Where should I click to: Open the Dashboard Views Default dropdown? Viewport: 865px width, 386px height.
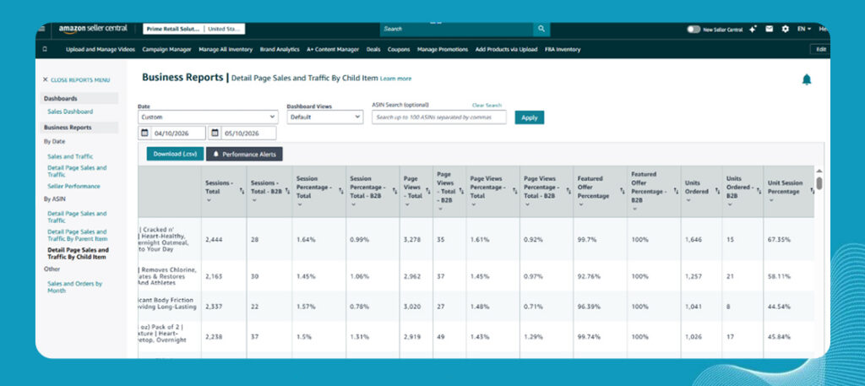click(325, 117)
